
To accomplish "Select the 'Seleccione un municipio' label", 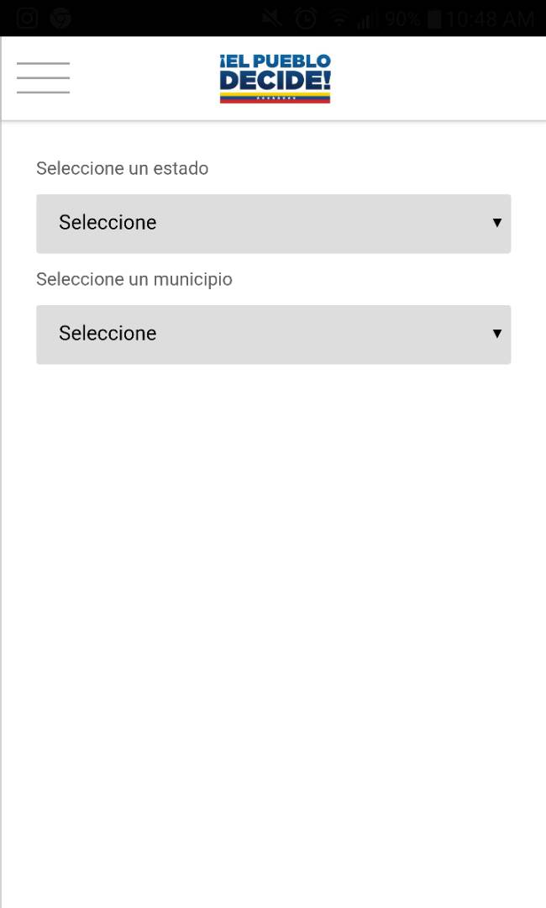I will [134, 278].
